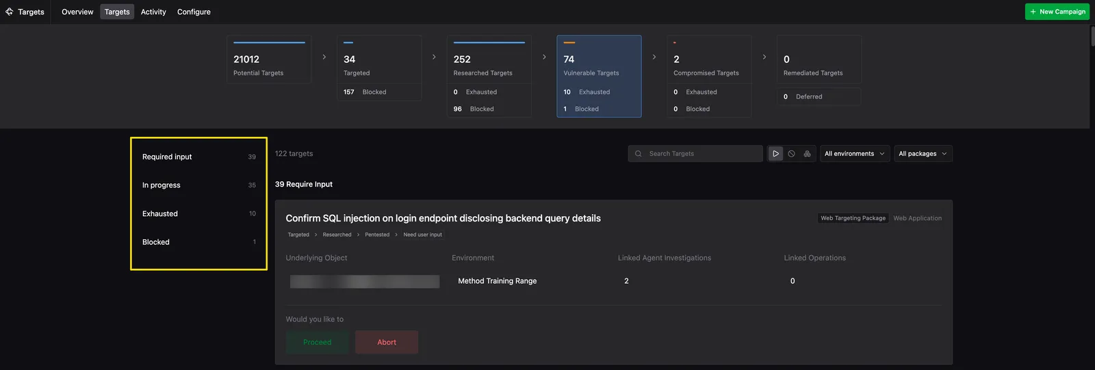Click chevron between Vulnerable and Compromised Targets

[x=654, y=57]
